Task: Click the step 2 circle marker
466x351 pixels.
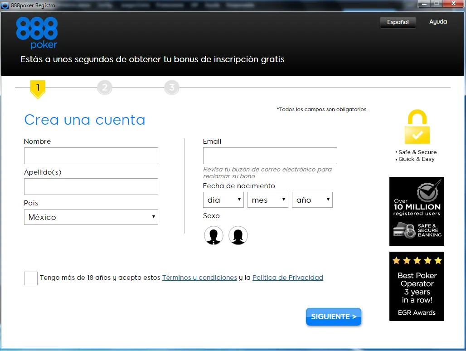Action: coord(105,88)
